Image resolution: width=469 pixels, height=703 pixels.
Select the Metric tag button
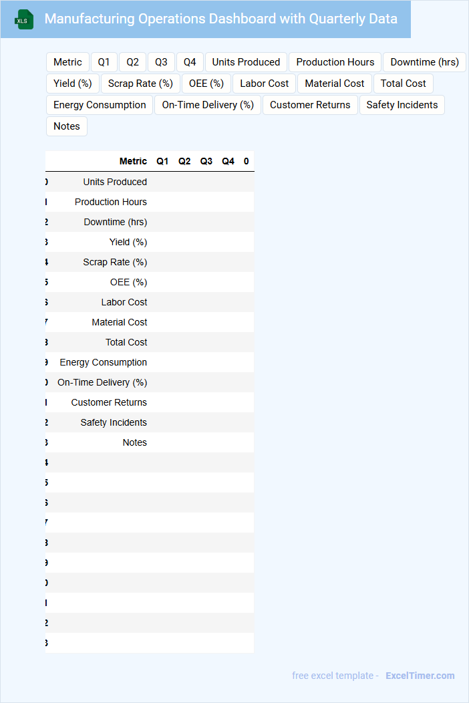(x=67, y=62)
